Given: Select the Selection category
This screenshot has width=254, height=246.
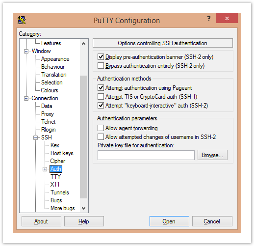Looking at the screenshot, I should [x=52, y=82].
